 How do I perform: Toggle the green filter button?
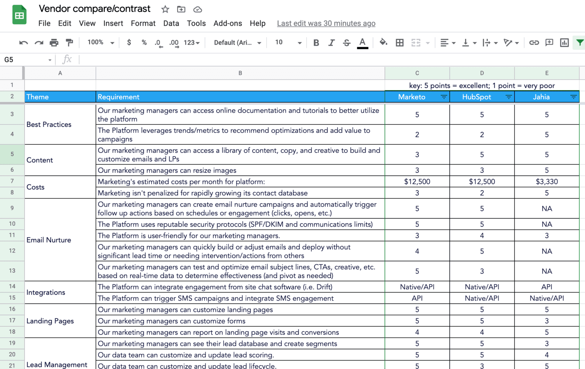click(580, 43)
